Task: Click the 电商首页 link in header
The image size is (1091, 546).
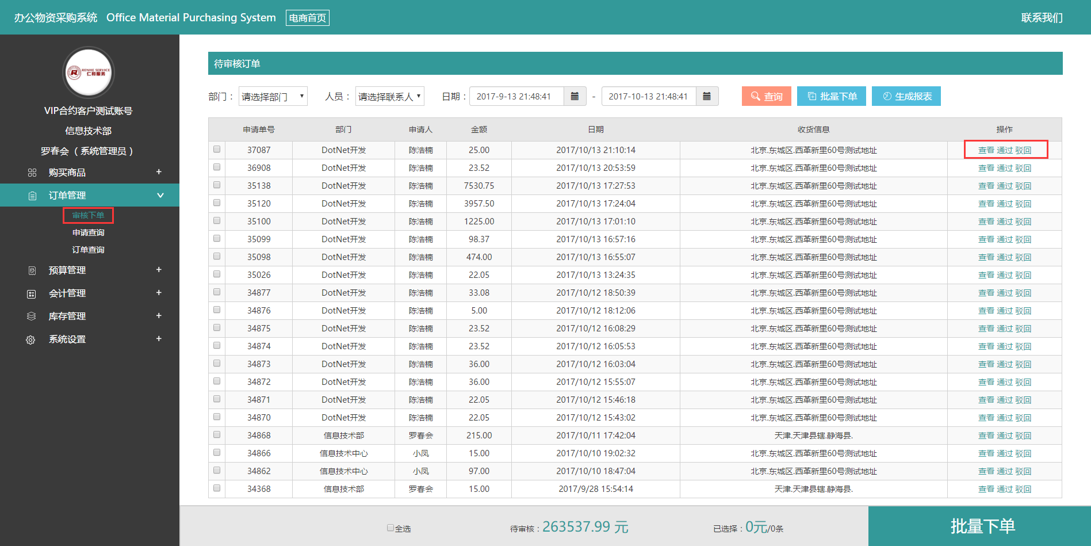Action: (x=308, y=18)
